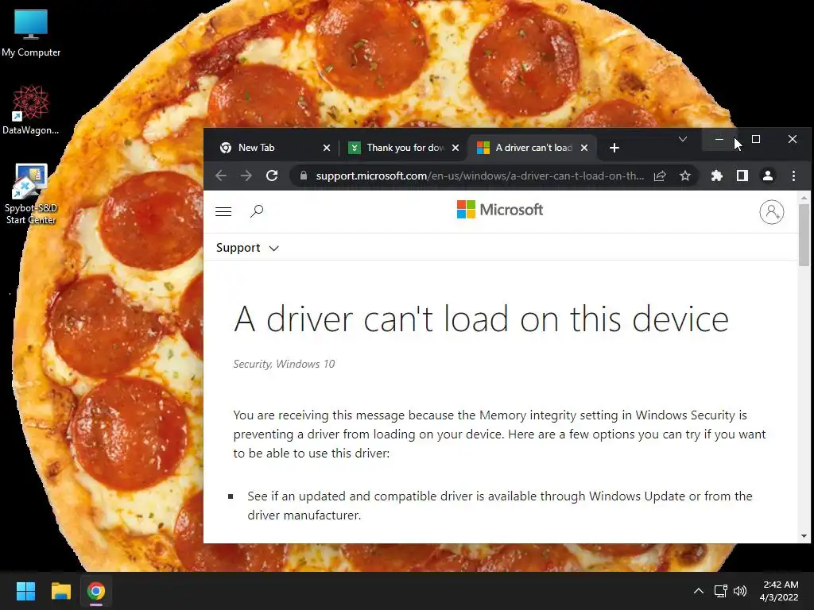Click 'Security, Windows 10' text
The width and height of the screenshot is (814, 610).
(284, 364)
